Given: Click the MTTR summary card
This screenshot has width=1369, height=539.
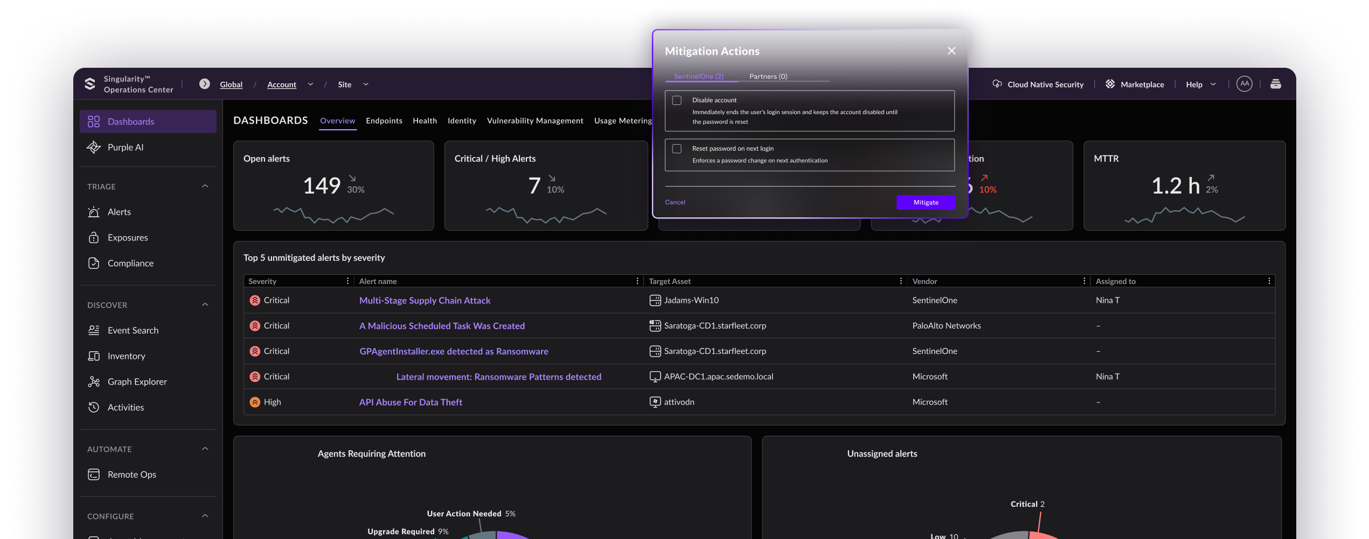Looking at the screenshot, I should coord(1185,186).
